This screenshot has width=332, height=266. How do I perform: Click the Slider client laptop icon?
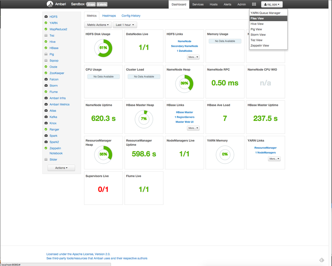point(46,159)
